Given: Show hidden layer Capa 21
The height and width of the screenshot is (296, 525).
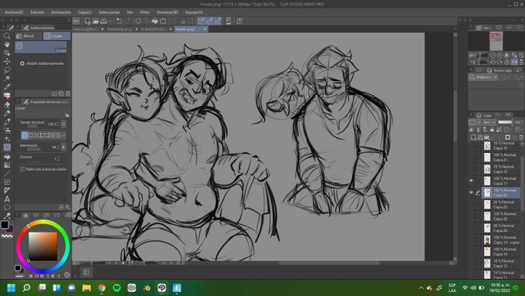Looking at the screenshot, I should click(472, 157).
